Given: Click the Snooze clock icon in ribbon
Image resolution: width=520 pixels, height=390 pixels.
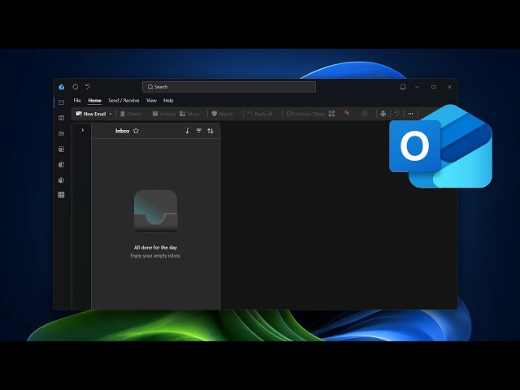Looking at the screenshot, I should point(365,114).
